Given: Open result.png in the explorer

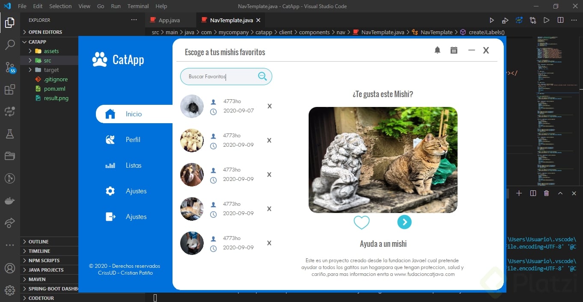Looking at the screenshot, I should coord(56,98).
